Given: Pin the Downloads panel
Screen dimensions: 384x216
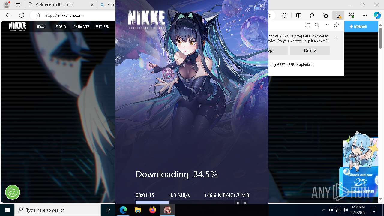Looking at the screenshot, I should pos(336,25).
